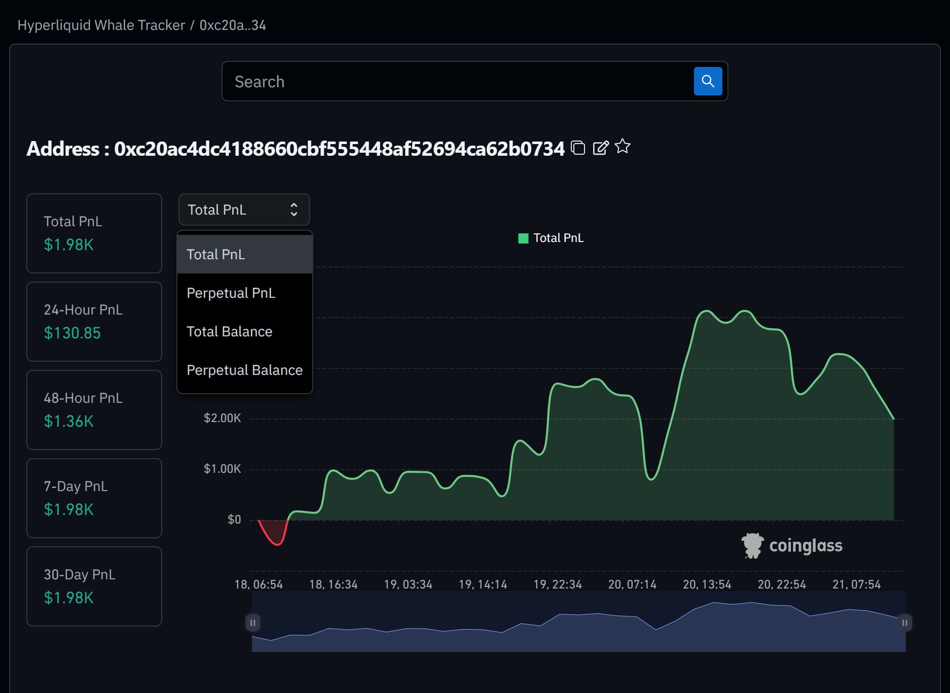Click the mini overview chart timeline
950x693 pixels.
[x=578, y=629]
